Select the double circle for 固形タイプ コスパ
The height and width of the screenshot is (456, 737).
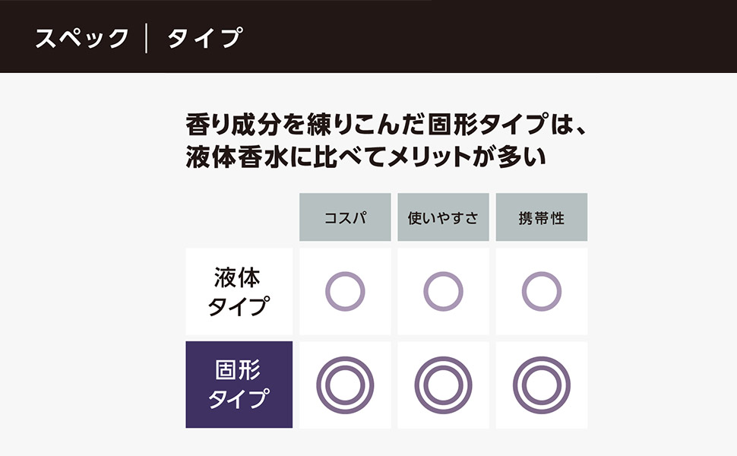click(345, 385)
